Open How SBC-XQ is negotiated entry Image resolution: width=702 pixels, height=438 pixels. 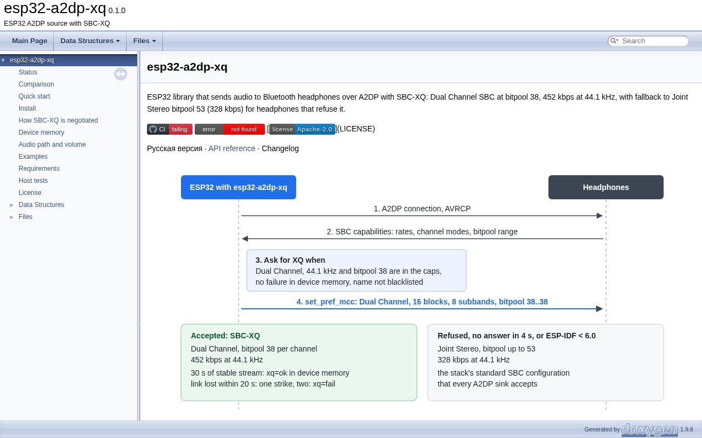58,120
